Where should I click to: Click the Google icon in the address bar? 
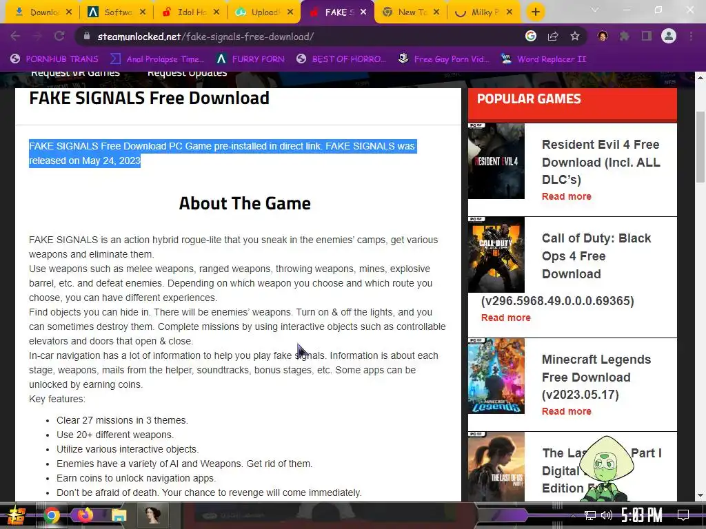(x=531, y=36)
